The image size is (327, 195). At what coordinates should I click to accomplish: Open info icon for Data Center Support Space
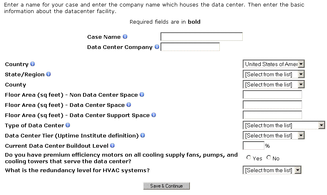click(x=154, y=115)
